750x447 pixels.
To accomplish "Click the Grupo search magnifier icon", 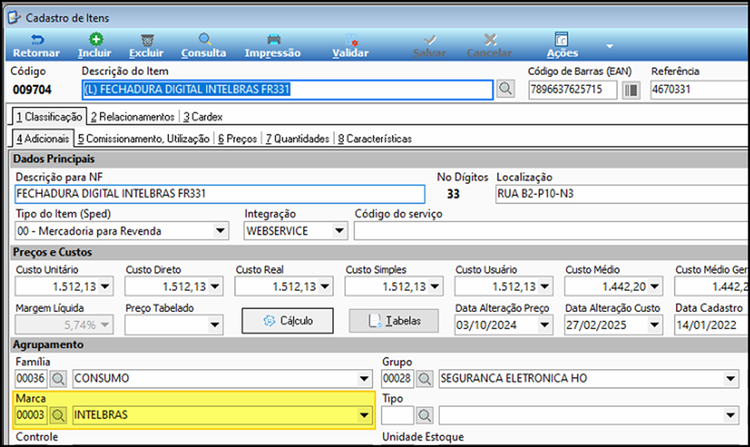I will pos(424,378).
